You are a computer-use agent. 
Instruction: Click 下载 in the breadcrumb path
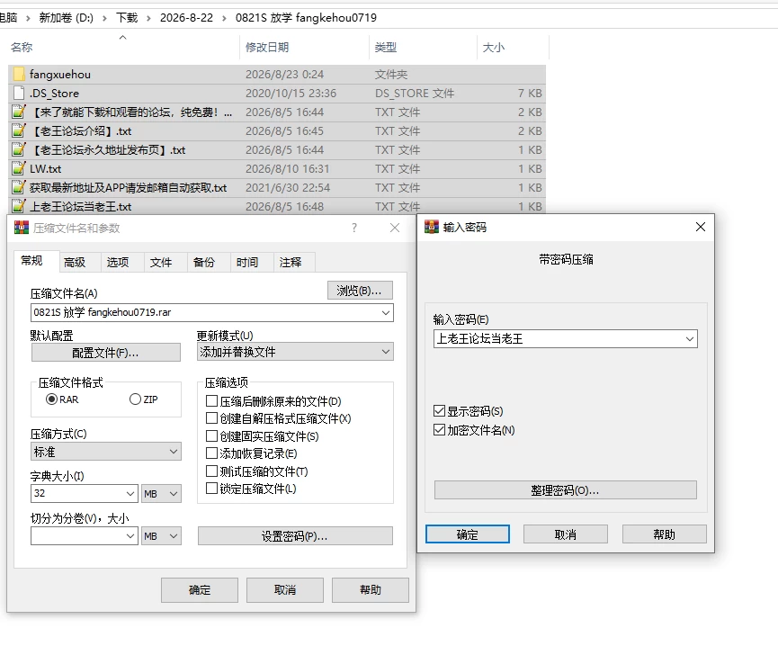click(127, 18)
